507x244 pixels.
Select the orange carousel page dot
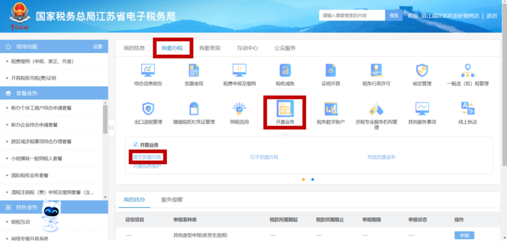point(303,179)
